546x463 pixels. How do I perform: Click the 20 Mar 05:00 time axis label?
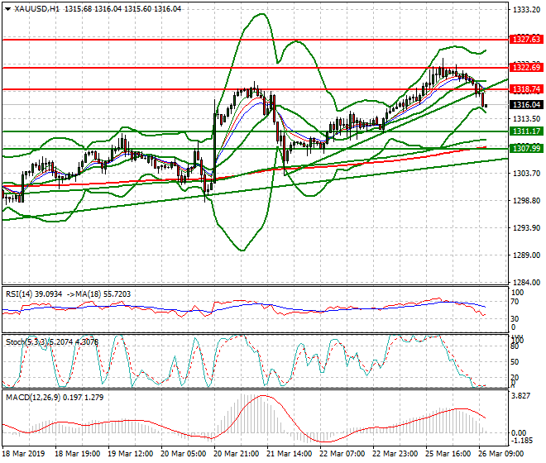(183, 454)
